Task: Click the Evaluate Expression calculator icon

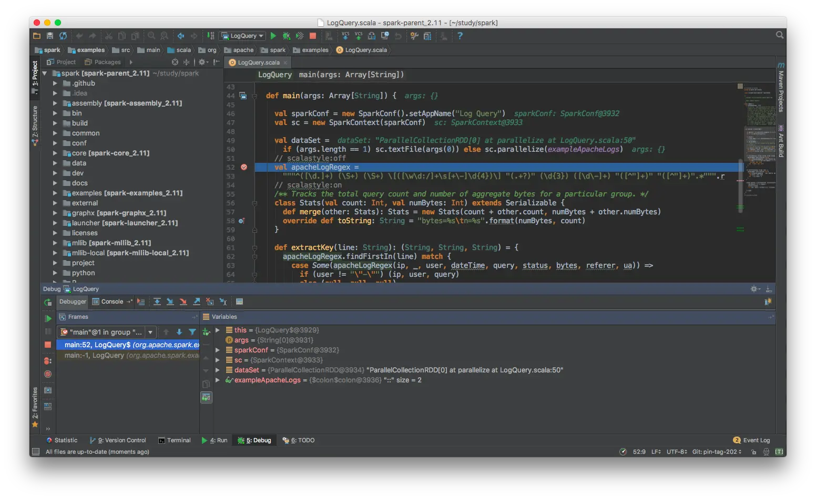Action: tap(240, 302)
